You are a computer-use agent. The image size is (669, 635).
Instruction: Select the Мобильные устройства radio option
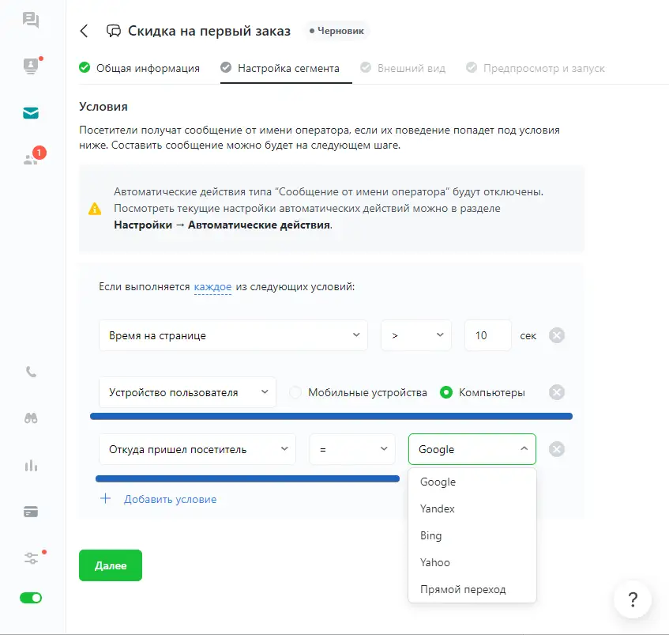click(296, 392)
